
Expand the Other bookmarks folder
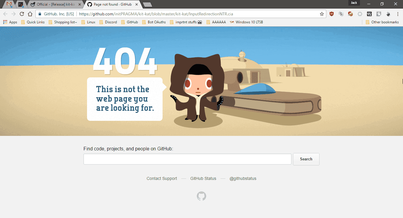(382, 22)
